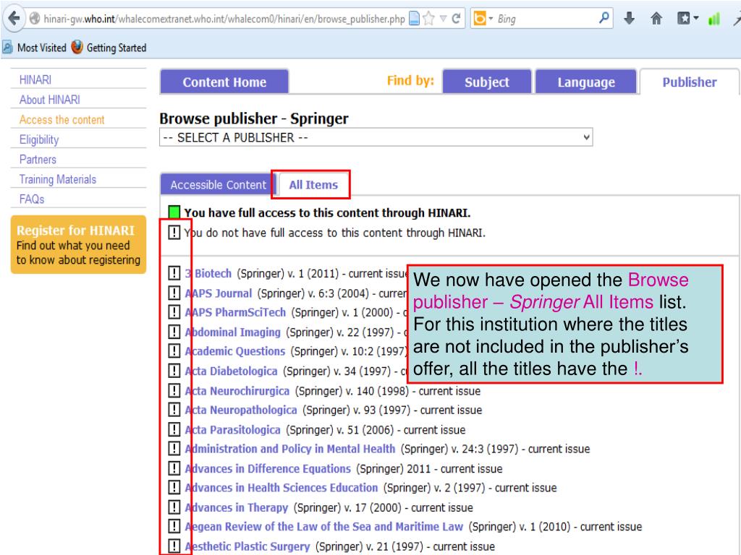Select the All Items tab
Viewport: 741px width, 555px height.
click(313, 184)
